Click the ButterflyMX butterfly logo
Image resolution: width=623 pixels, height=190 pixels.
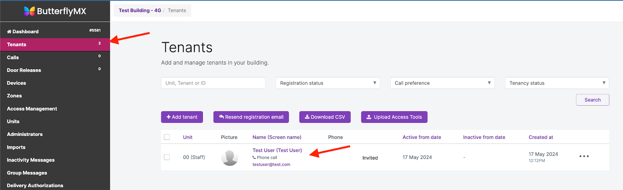[29, 11]
